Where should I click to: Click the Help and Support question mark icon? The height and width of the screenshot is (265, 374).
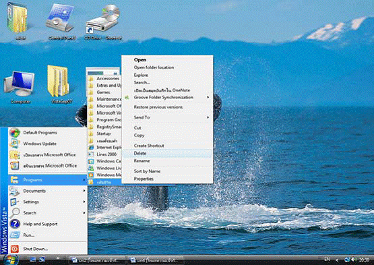point(15,224)
